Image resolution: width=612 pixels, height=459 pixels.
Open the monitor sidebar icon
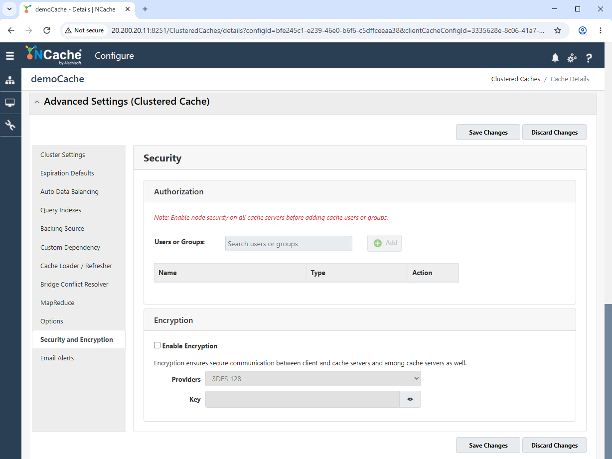coord(10,103)
